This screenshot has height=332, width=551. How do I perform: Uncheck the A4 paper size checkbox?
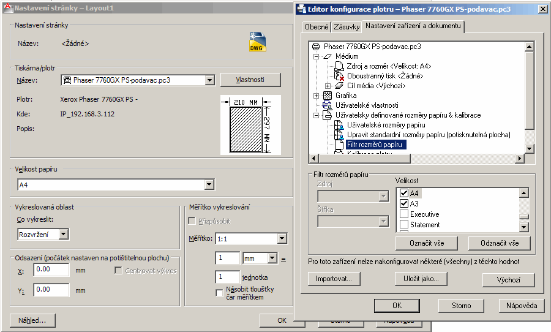[x=404, y=194]
